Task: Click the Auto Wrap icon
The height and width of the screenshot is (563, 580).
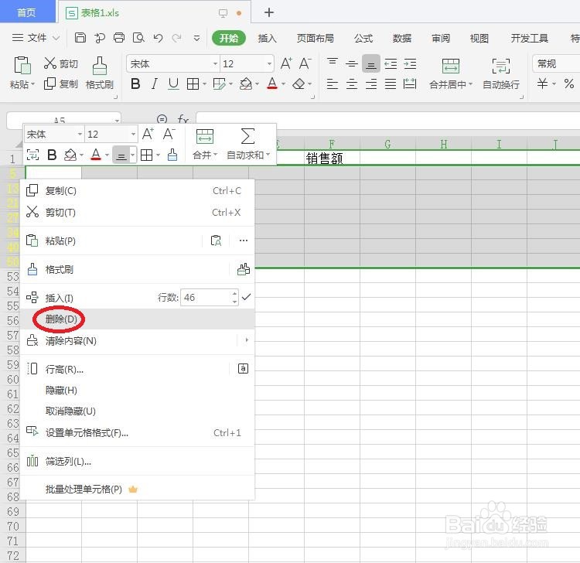Action: click(501, 66)
